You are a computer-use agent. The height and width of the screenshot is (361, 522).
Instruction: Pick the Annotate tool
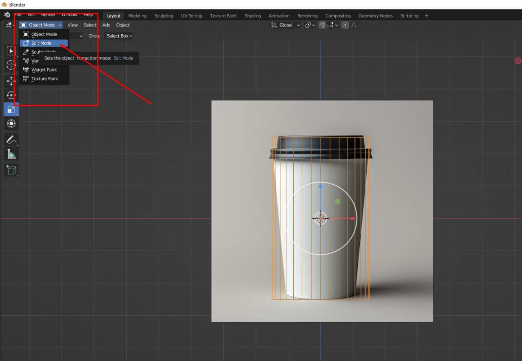[11, 140]
